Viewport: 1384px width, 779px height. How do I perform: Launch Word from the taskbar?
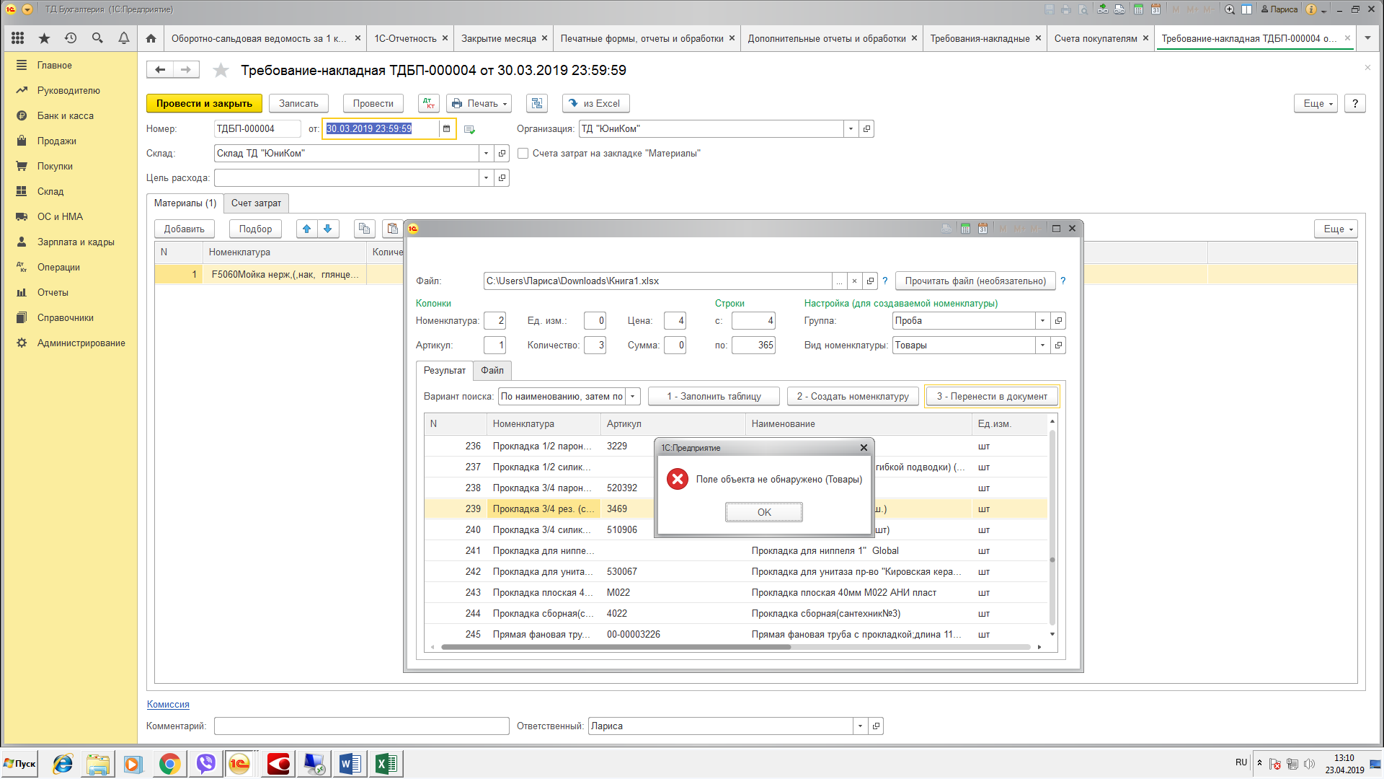pyautogui.click(x=350, y=764)
